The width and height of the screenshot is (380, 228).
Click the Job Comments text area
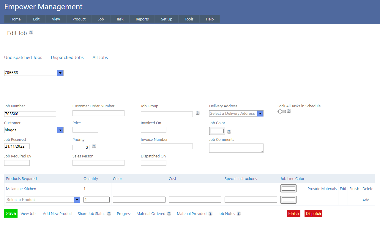(236, 148)
